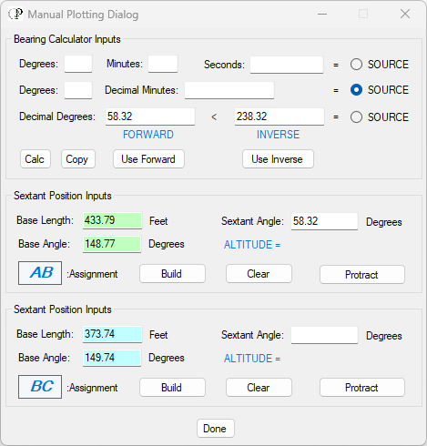Click the AB assignment button

pyautogui.click(x=40, y=273)
